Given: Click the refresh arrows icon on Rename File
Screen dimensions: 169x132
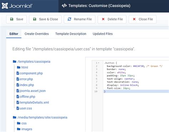Looking at the screenshot, I should (x=70, y=19).
